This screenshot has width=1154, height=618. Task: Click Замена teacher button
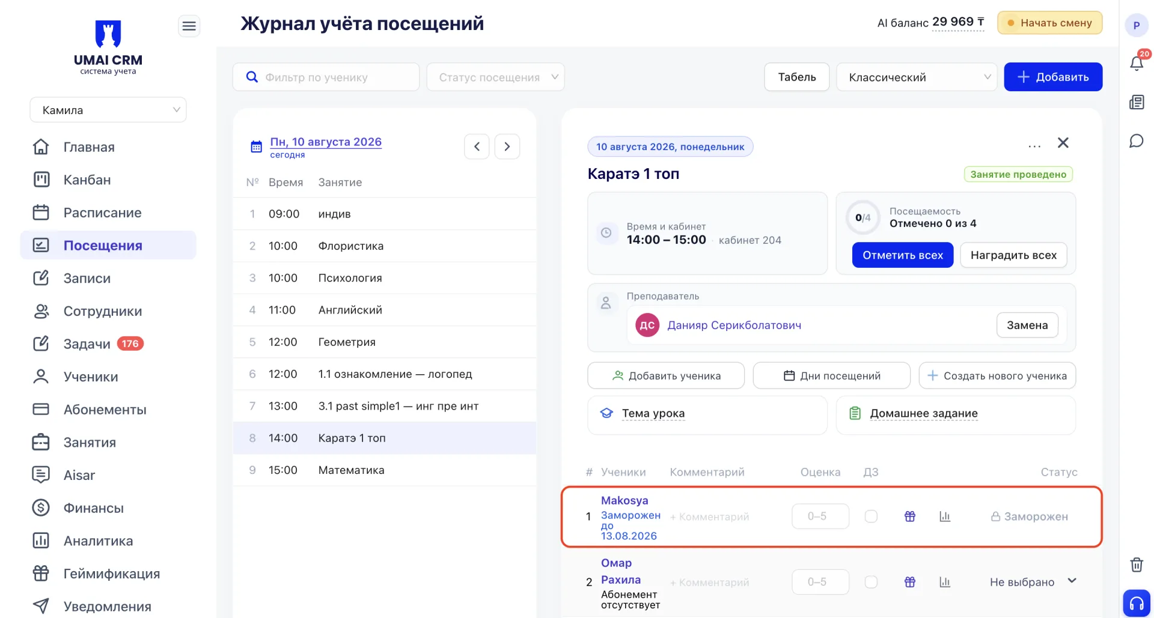click(x=1027, y=325)
